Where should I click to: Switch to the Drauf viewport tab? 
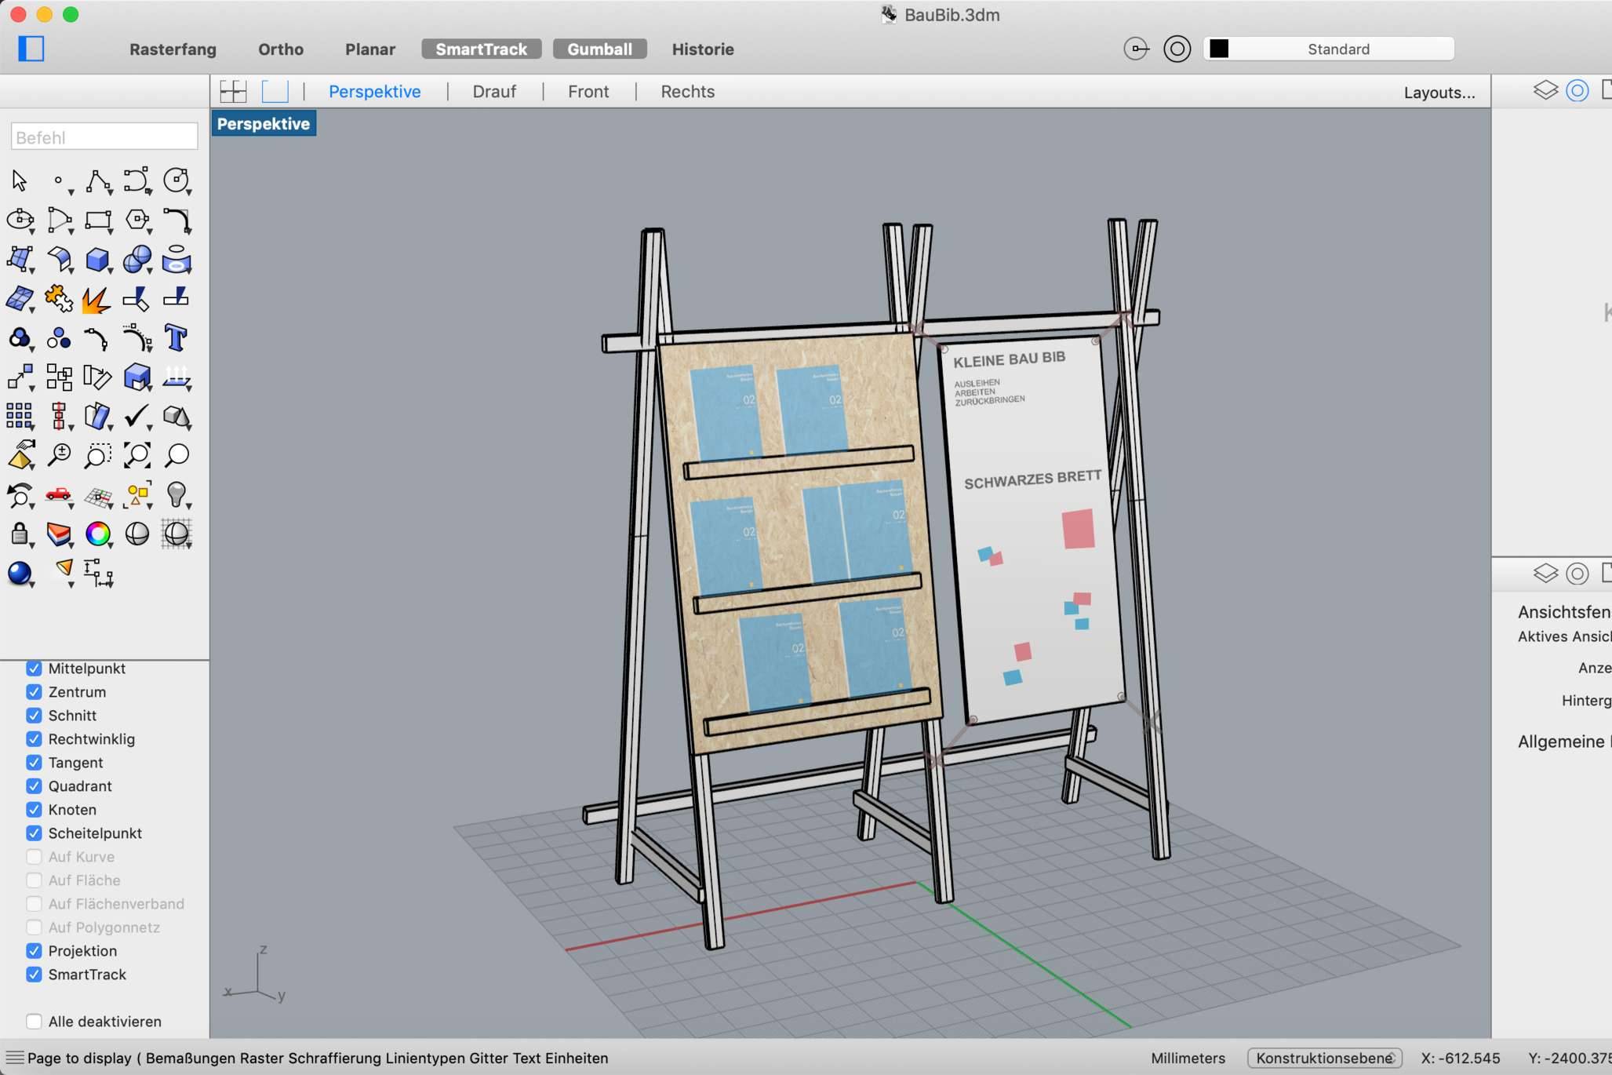click(x=494, y=91)
